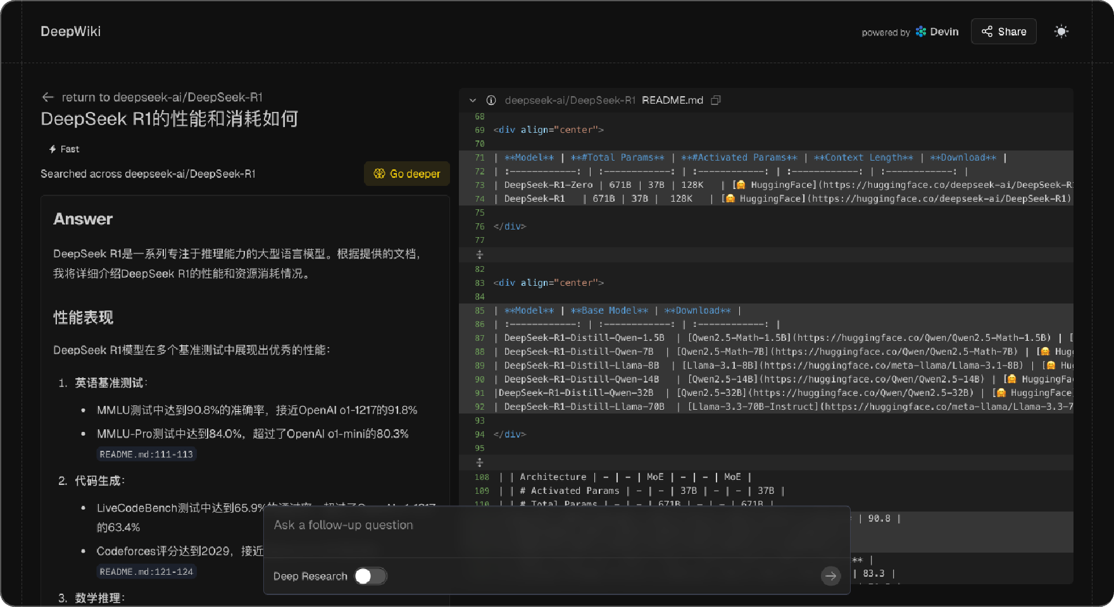This screenshot has height=607, width=1114.
Task: Click 'Searched across deepseek-ai/DeepSeek-R1' text
Action: [148, 174]
